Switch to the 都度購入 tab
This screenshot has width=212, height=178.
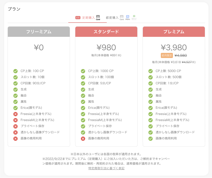pyautogui.click(x=112, y=18)
